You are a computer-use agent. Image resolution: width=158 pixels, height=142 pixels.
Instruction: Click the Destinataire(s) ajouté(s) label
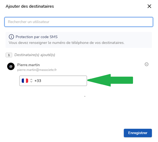[35, 55]
